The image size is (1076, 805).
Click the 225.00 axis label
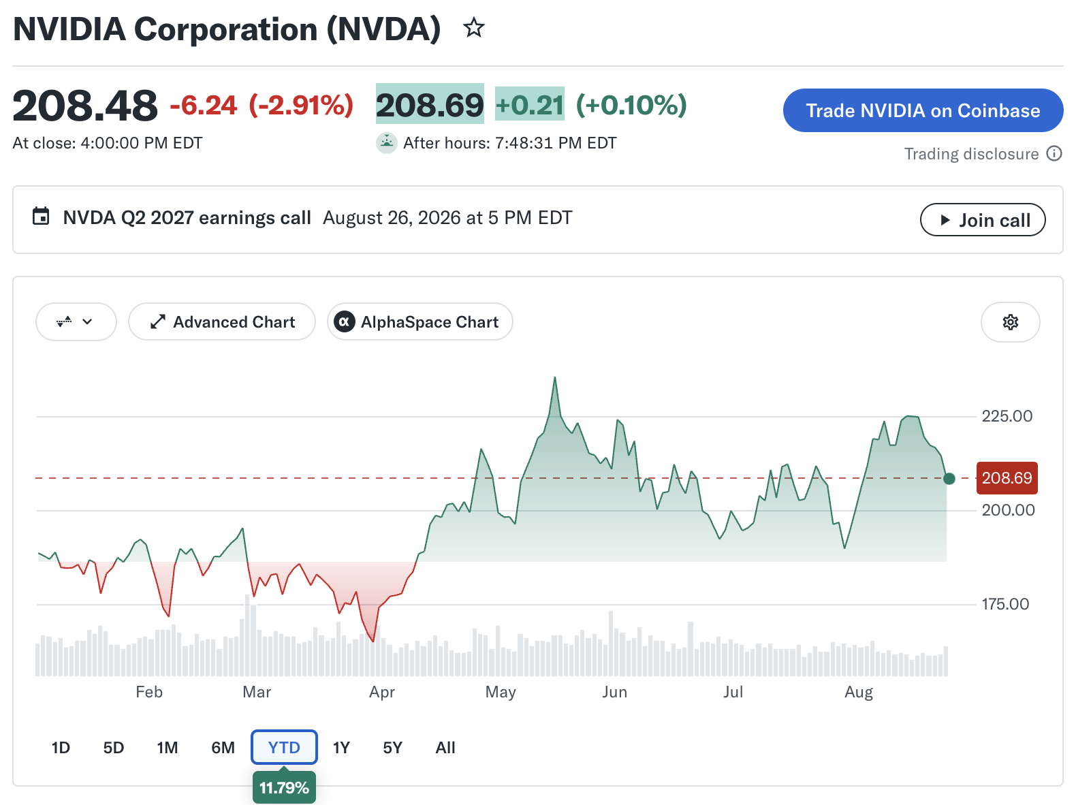coord(1007,416)
